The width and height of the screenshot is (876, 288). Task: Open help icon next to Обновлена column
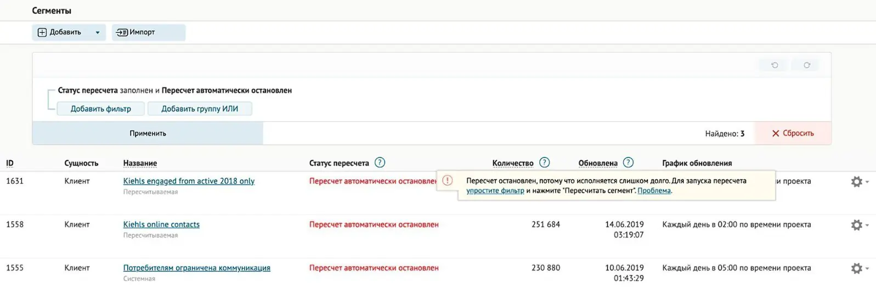(629, 162)
